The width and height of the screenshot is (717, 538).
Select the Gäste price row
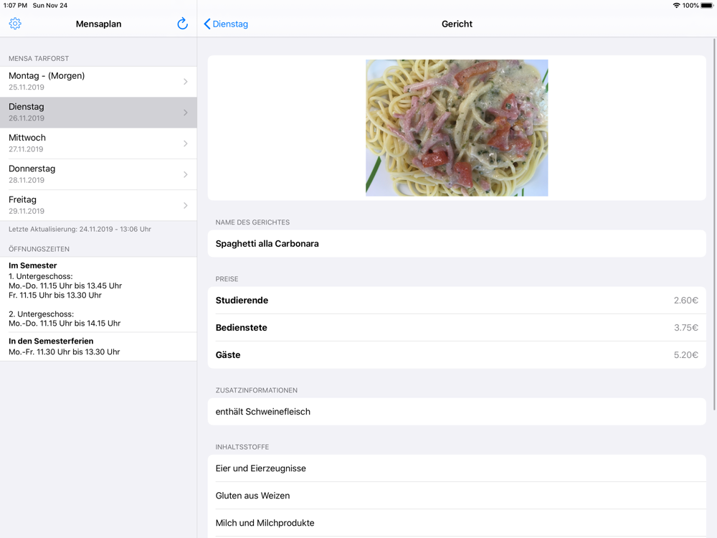pyautogui.click(x=457, y=354)
